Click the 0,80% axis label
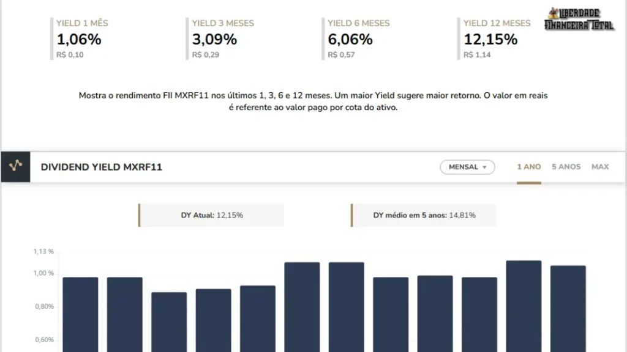Screen dimensions: 627x352 pos(44,307)
